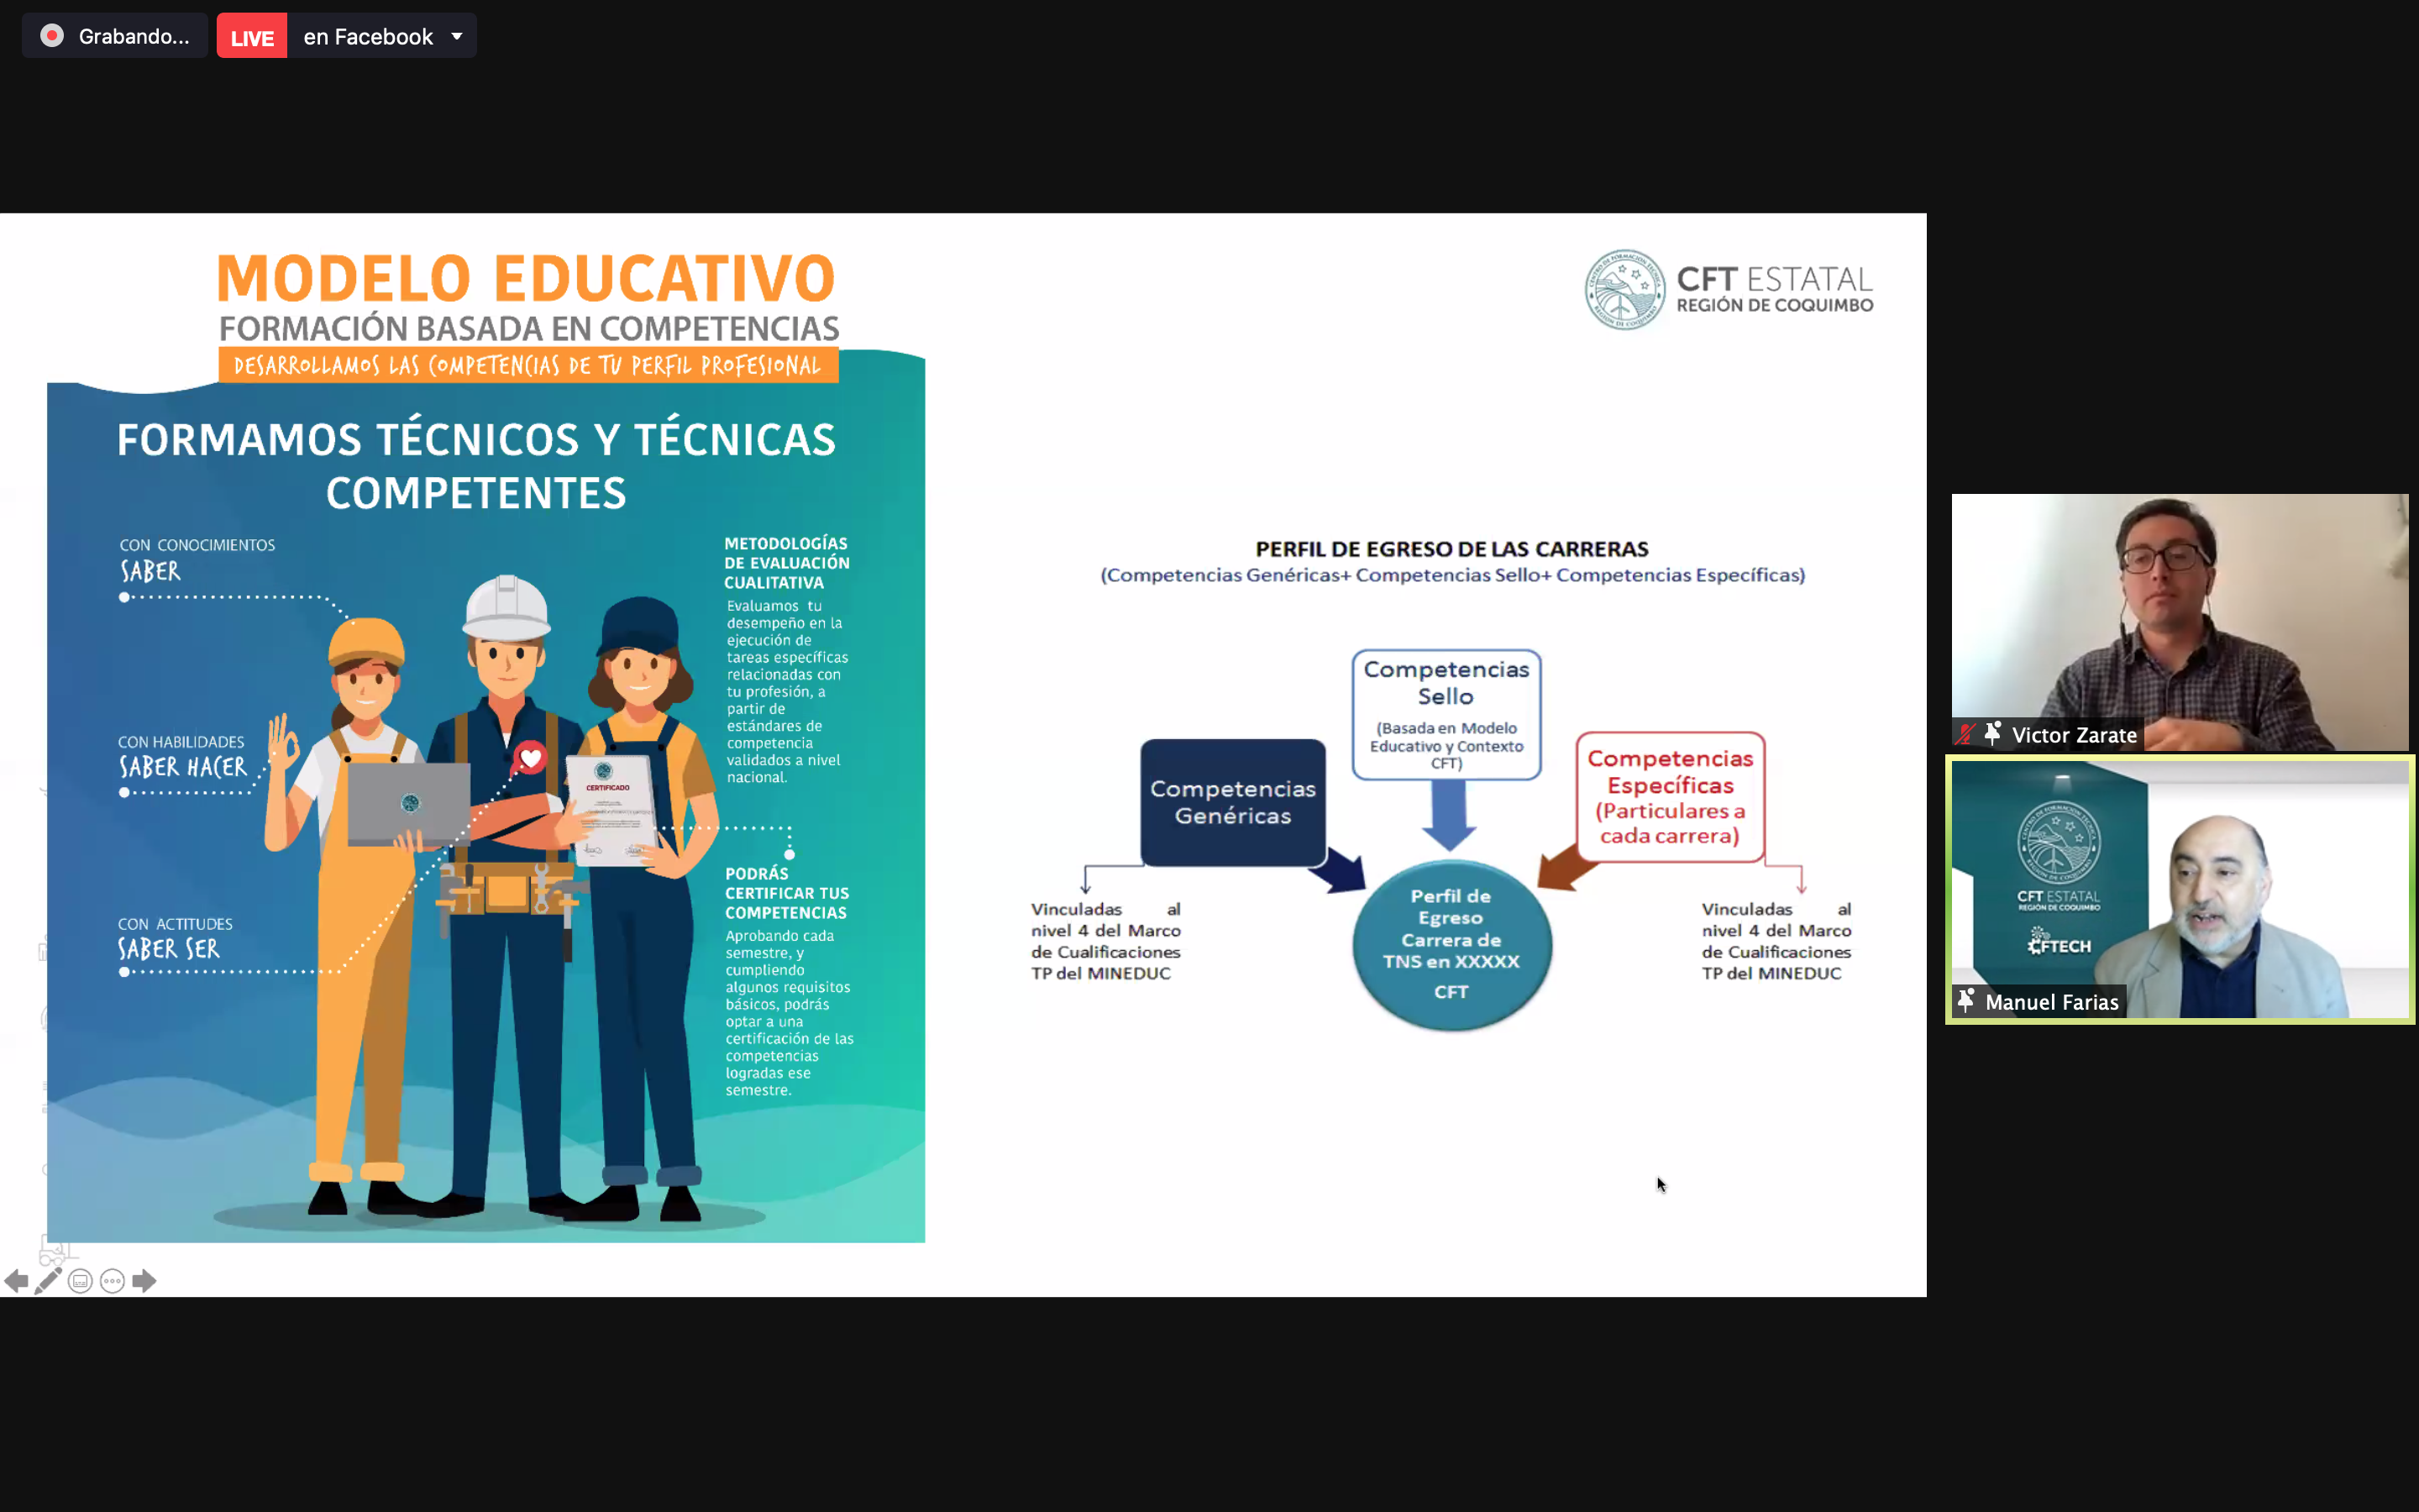
Task: Click the LIVE badge
Action: [x=252, y=37]
